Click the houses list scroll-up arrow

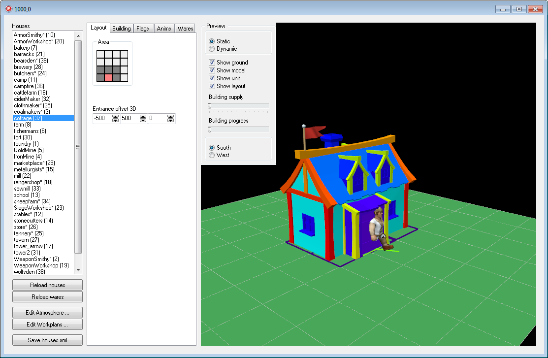tap(78, 35)
